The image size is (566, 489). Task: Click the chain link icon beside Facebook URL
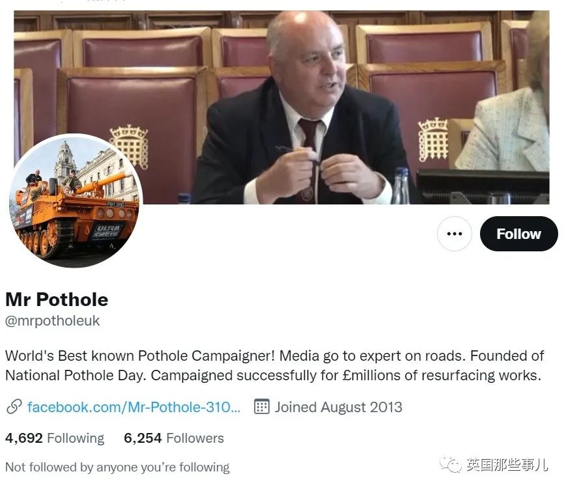(14, 407)
